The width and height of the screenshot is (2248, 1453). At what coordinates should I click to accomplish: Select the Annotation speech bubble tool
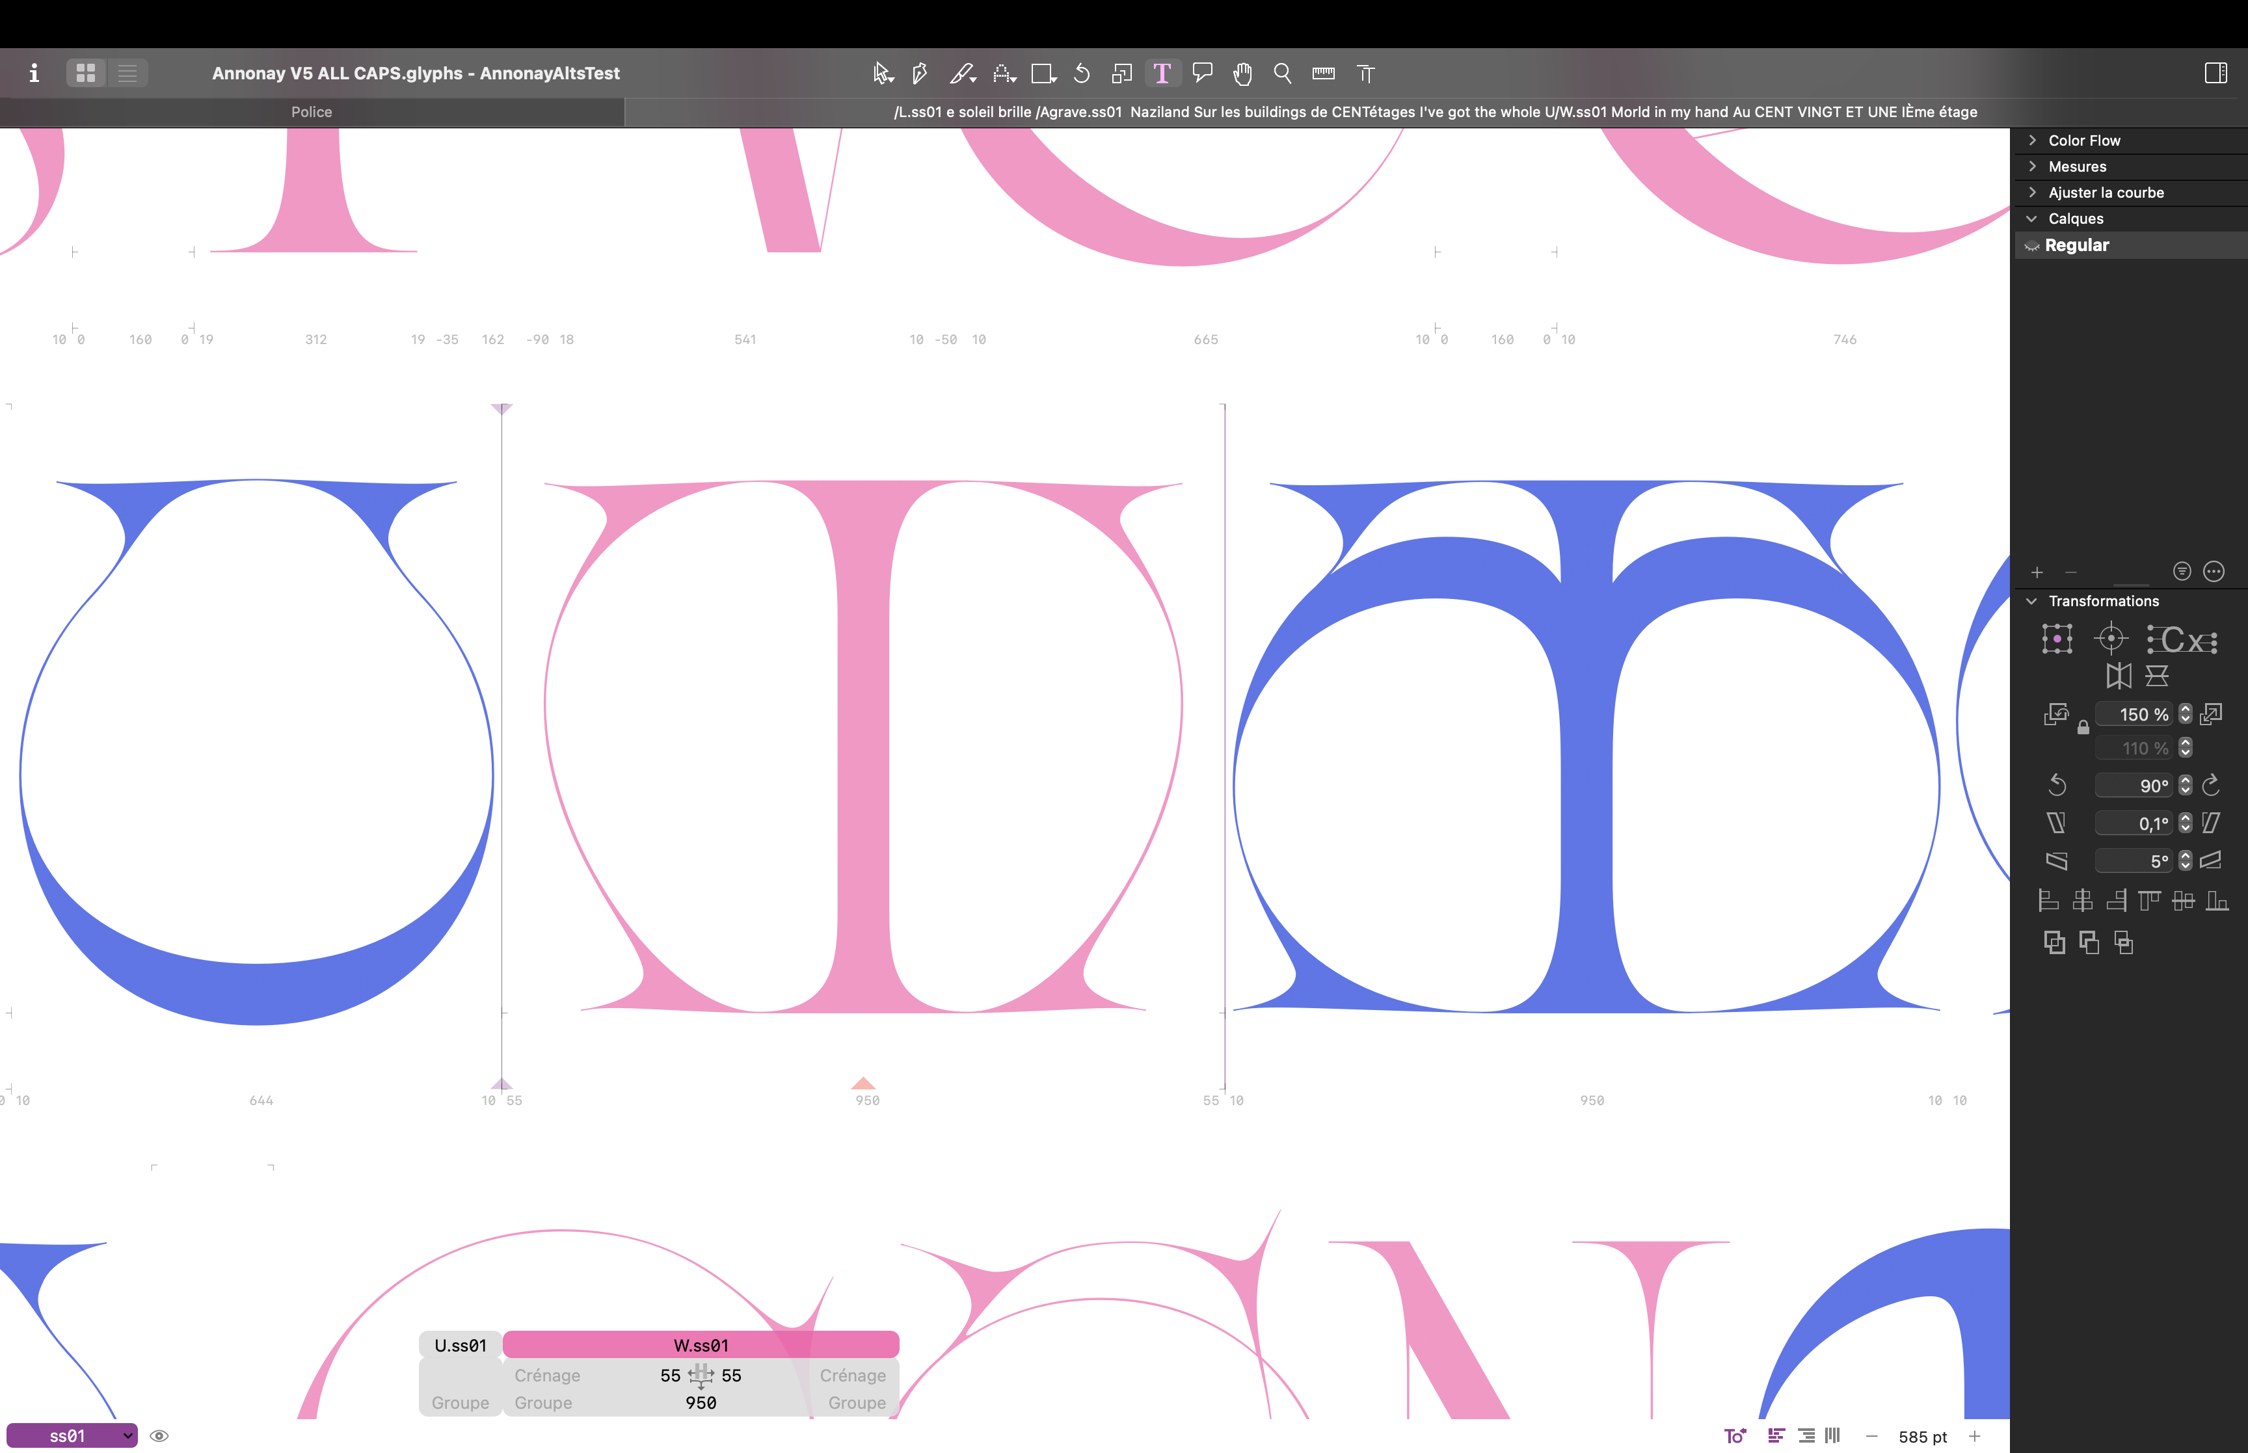[1202, 73]
